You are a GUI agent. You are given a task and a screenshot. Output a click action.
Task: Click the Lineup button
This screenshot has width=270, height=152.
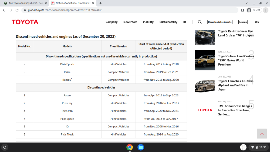(x=243, y=22)
